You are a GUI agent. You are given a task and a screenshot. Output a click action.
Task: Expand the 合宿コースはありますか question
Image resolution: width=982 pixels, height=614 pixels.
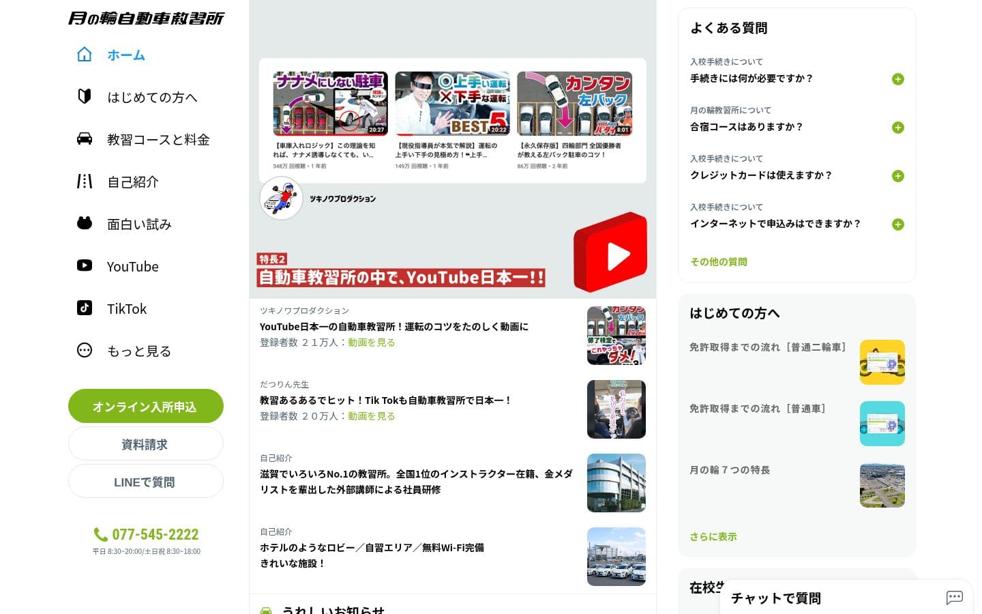click(898, 128)
